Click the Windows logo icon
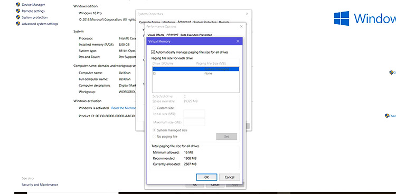The height and width of the screenshot is (194, 396). pos(342,18)
